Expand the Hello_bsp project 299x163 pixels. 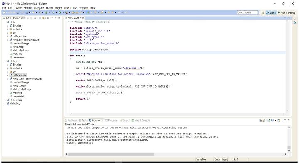(5, 103)
